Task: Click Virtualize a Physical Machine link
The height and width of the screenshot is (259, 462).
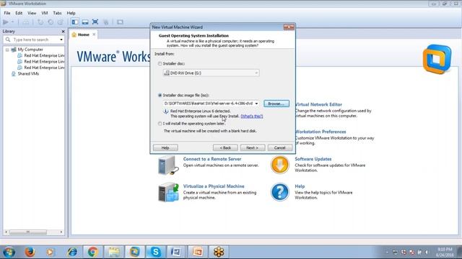Action: click(214, 186)
